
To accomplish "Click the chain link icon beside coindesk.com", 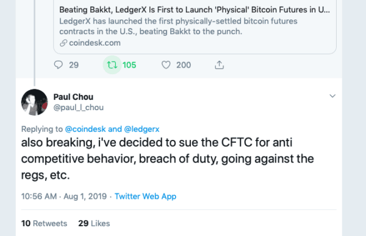I will pos(63,43).
